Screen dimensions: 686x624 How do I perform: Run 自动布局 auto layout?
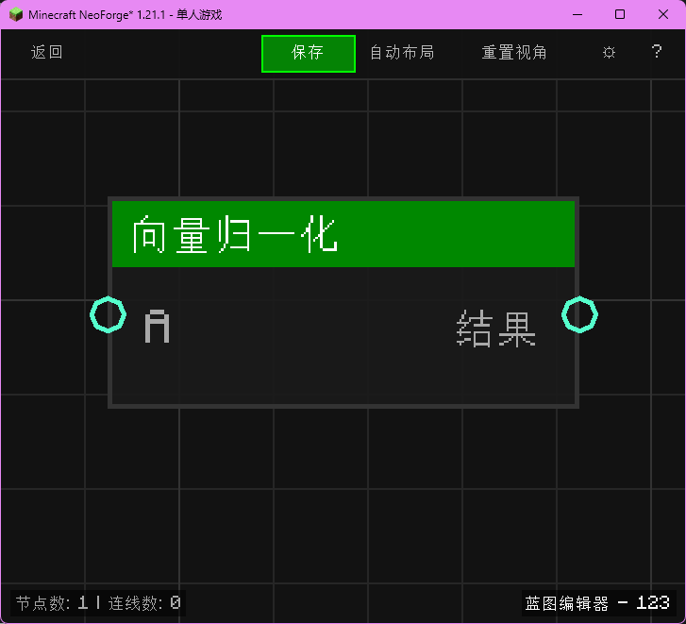[402, 53]
